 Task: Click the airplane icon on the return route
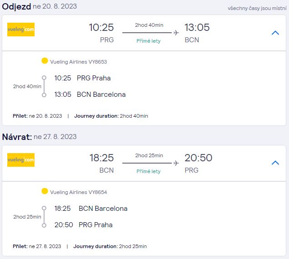click(176, 163)
